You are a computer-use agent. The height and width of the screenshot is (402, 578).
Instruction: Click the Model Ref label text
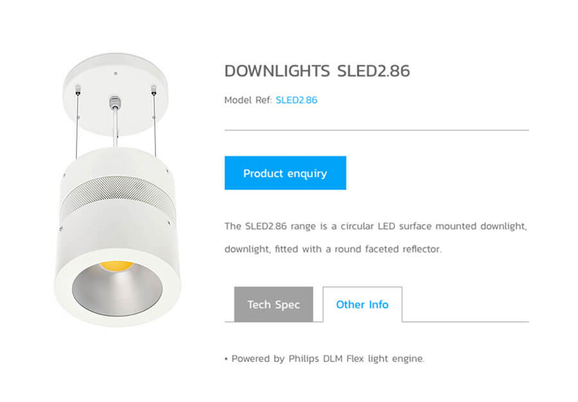(x=248, y=100)
